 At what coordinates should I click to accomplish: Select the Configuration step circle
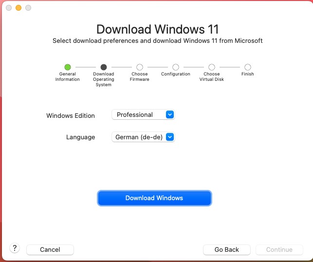point(176,67)
